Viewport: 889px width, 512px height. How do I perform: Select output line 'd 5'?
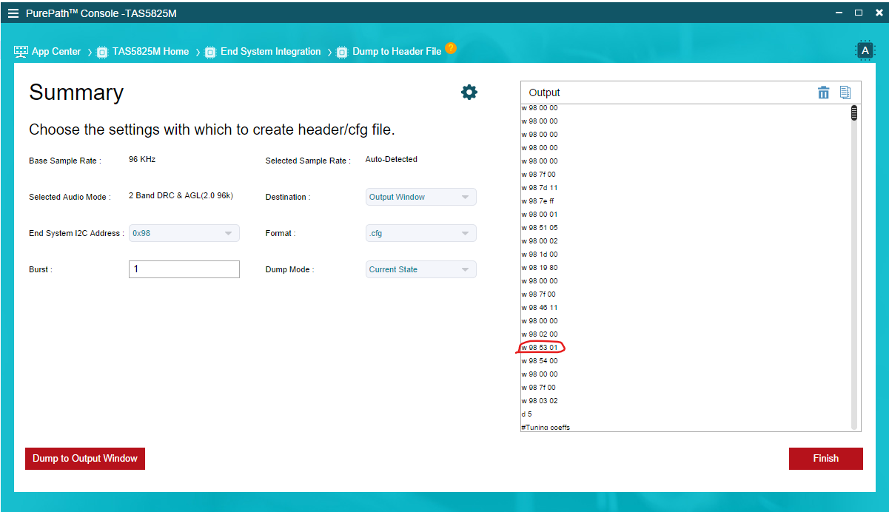[x=526, y=414]
